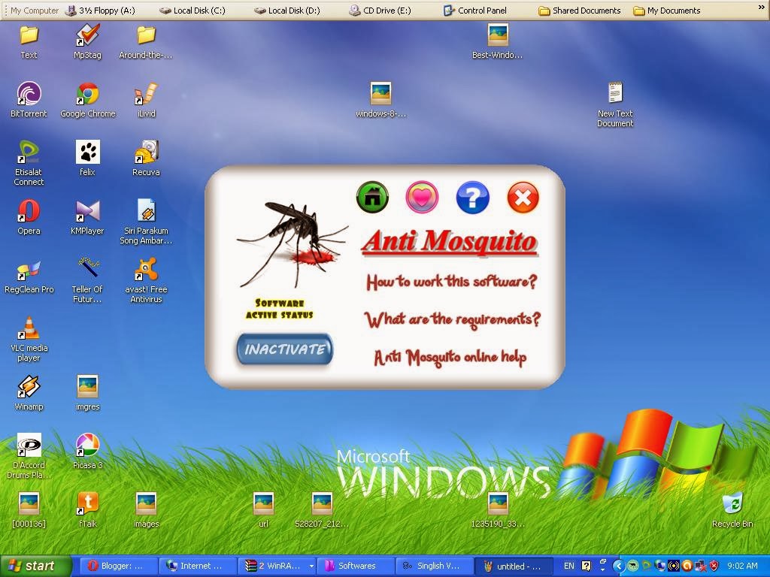Switch to the Singlish V... taskbar window
The height and width of the screenshot is (577, 770).
(436, 566)
